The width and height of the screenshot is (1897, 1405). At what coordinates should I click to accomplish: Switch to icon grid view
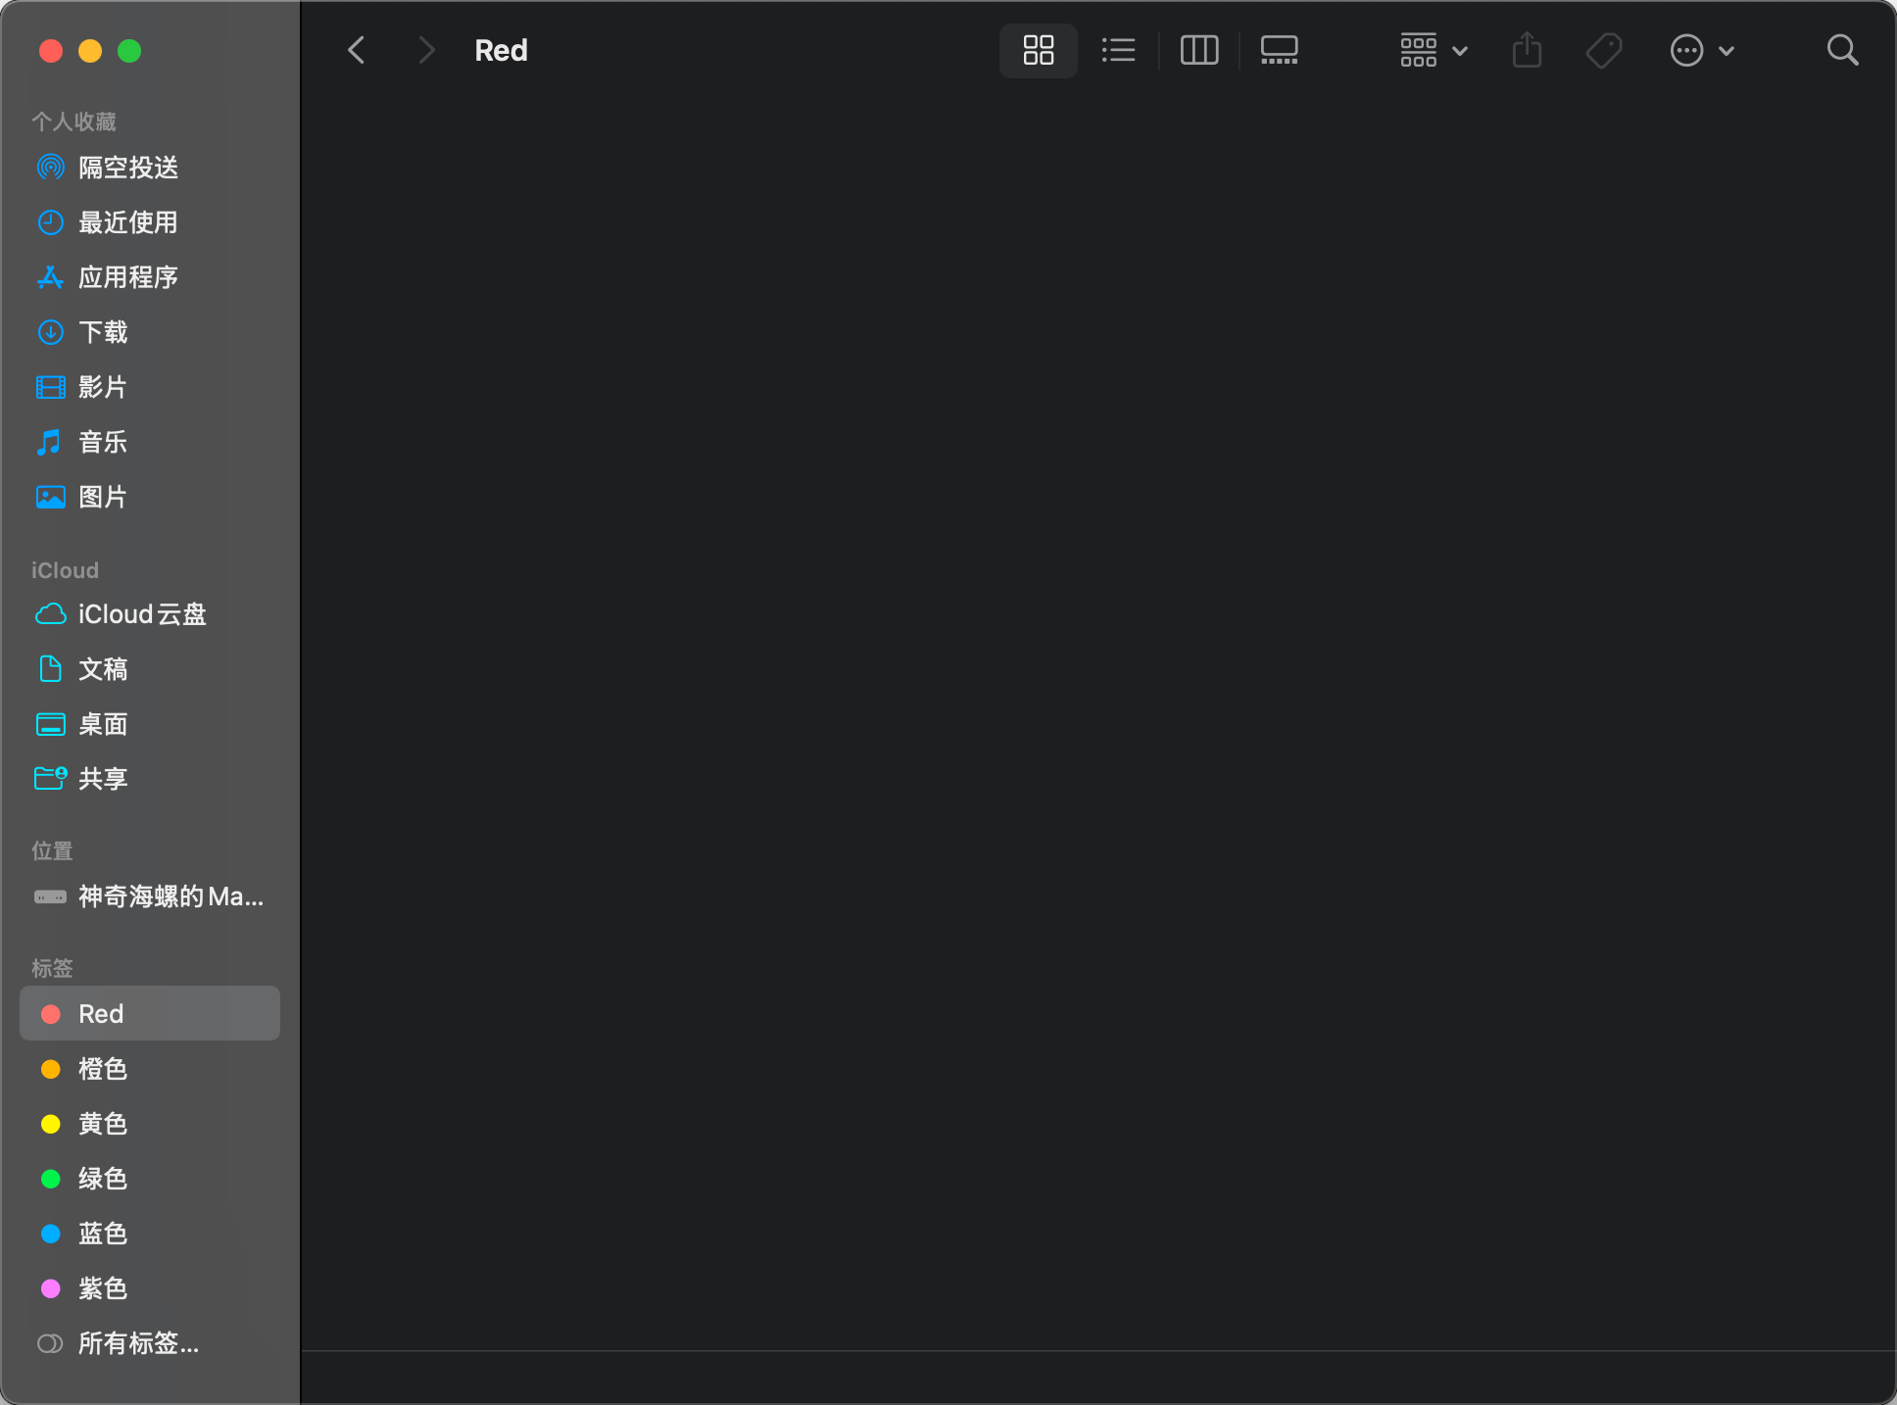pyautogui.click(x=1038, y=50)
